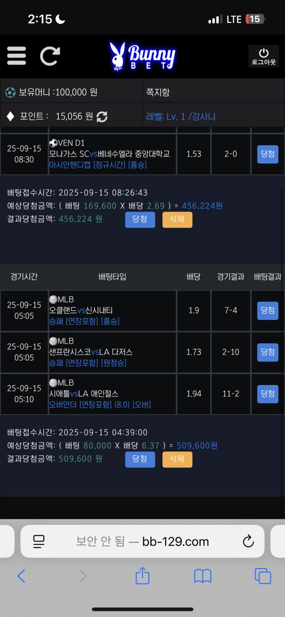Delete the 456,224원 bet slip
Image resolution: width=285 pixels, height=617 pixels.
177,219
